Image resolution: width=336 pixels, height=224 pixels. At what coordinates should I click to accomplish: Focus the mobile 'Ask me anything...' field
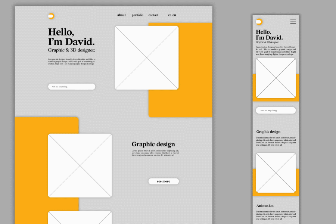(x=276, y=111)
